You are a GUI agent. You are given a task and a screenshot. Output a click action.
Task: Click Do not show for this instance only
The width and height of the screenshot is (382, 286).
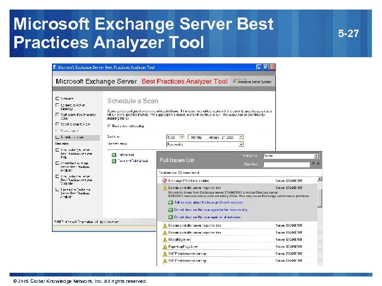click(x=211, y=210)
